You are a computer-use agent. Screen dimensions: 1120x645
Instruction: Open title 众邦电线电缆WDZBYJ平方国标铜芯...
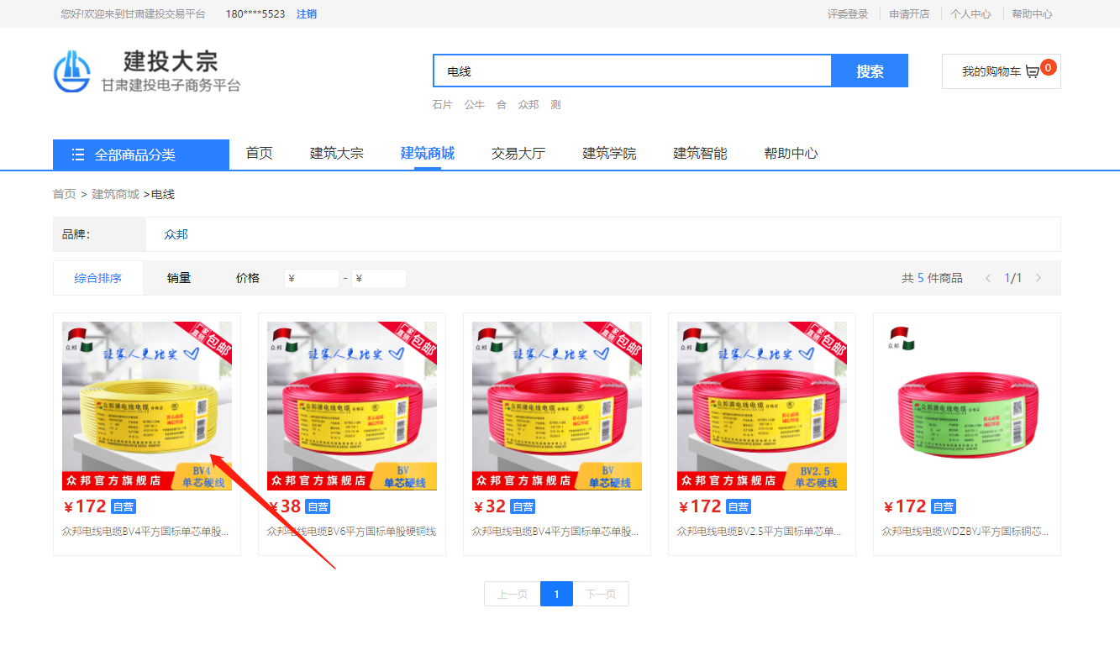click(966, 532)
